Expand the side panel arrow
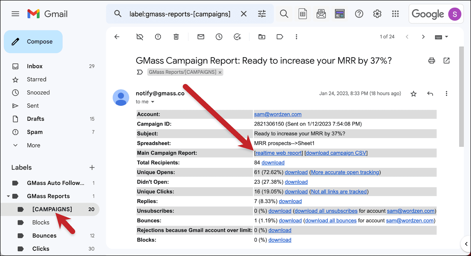This screenshot has width=471, height=256. coord(466,244)
